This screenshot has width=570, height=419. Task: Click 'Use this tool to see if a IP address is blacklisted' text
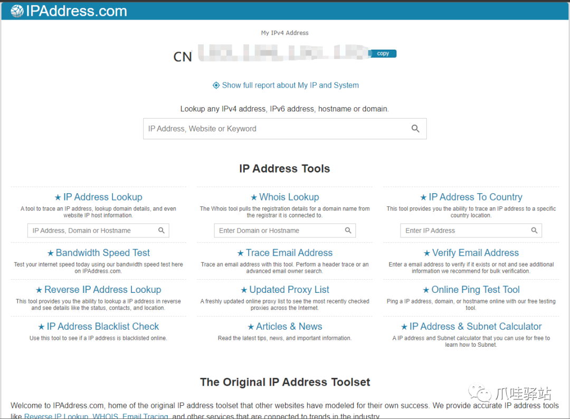tap(98, 338)
